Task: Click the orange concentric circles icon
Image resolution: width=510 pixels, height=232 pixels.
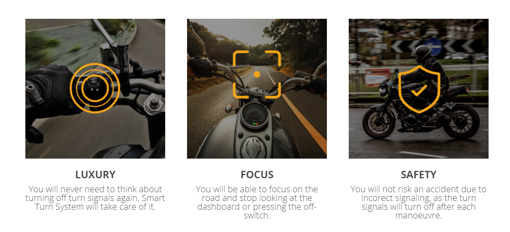Action: (x=95, y=88)
